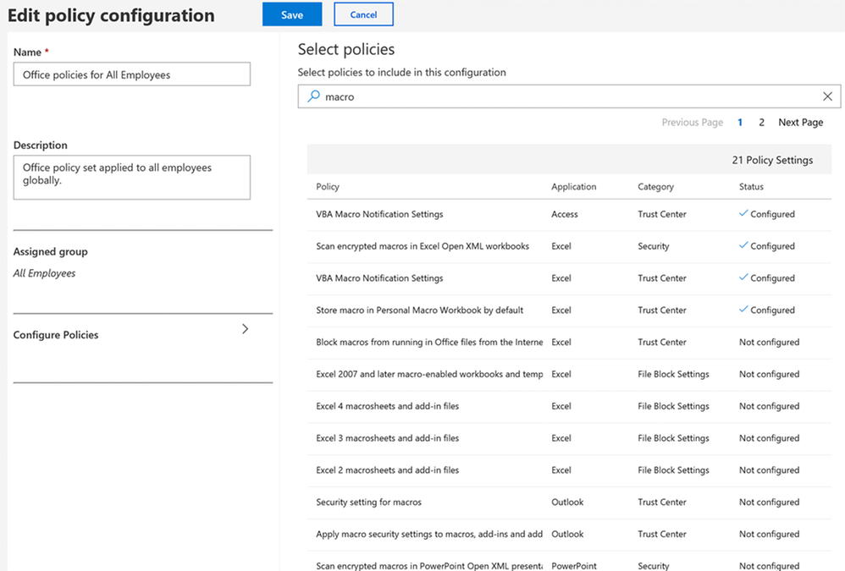Sort by the Application column header

coord(573,187)
